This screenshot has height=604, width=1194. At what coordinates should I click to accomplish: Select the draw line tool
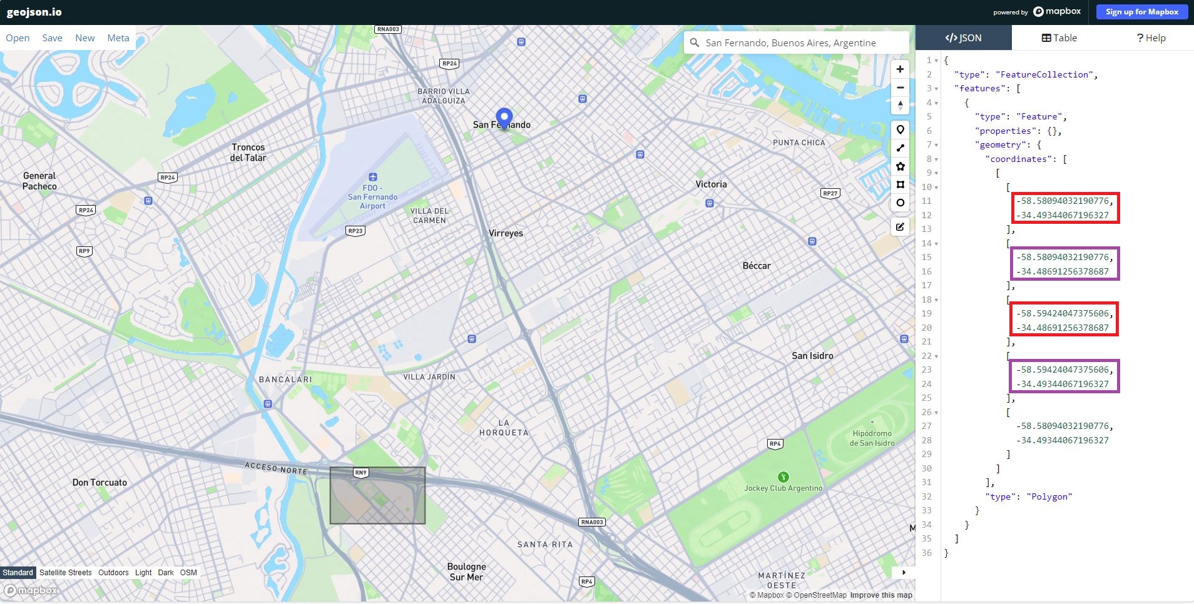click(x=900, y=148)
